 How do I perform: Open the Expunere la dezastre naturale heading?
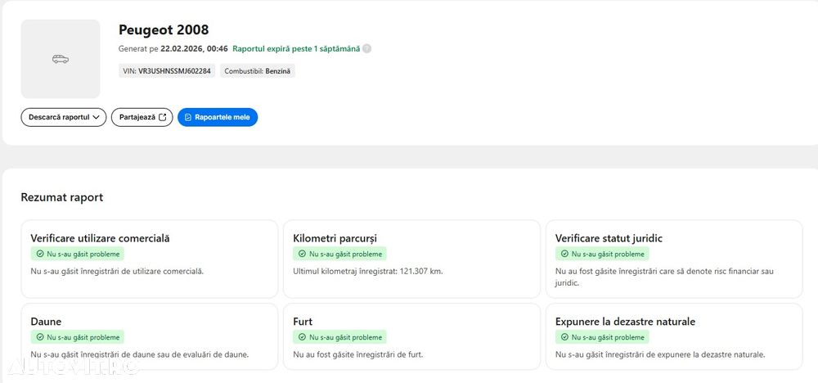click(x=626, y=322)
